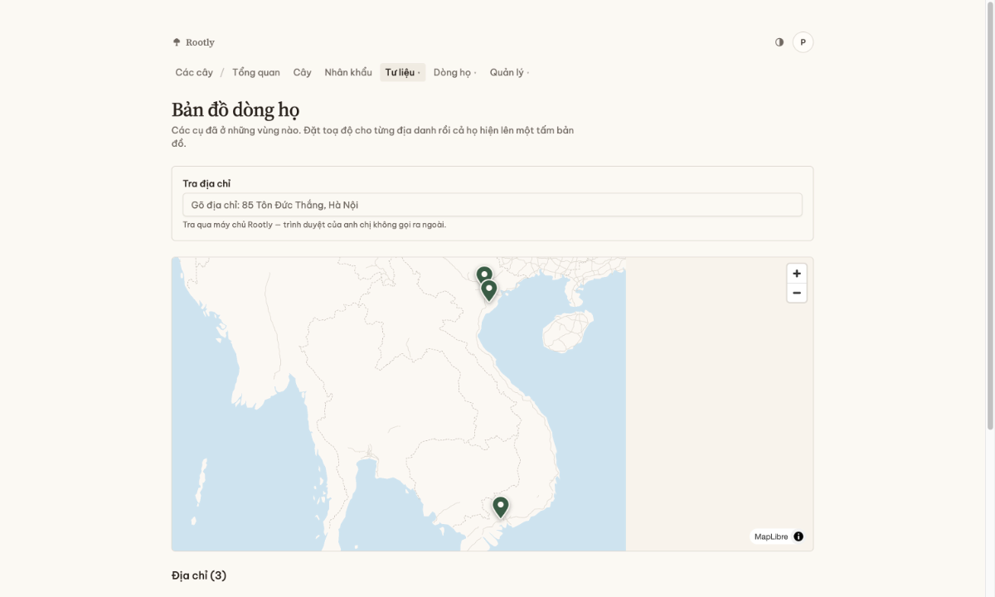Click the "Bản đồ dòng họ" title
Viewport: 995px width, 597px height.
235,109
